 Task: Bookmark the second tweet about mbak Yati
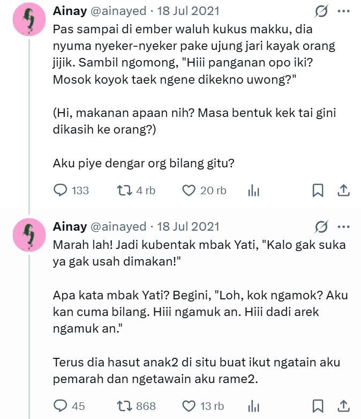point(318,406)
